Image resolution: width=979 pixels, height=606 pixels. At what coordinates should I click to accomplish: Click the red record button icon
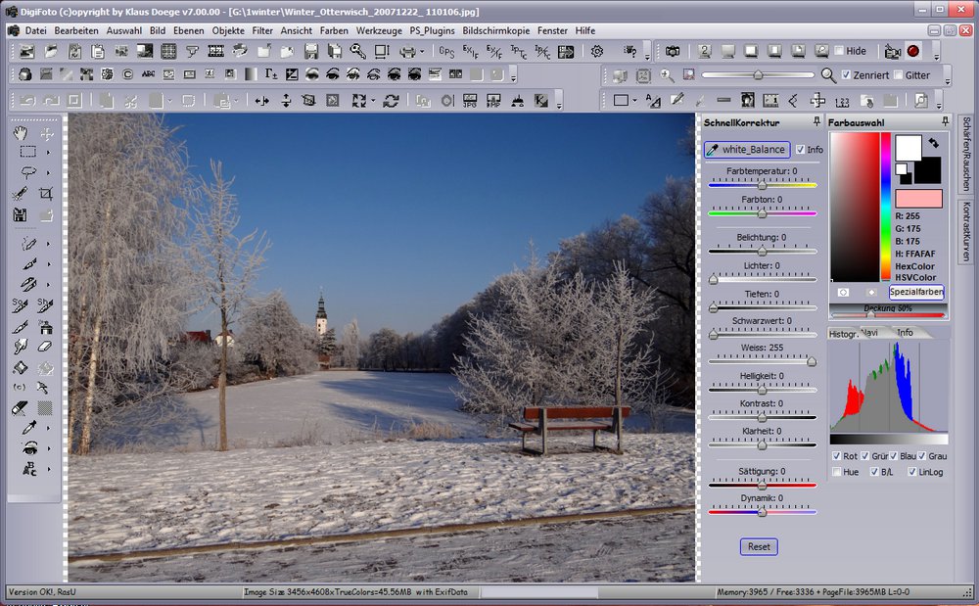pyautogui.click(x=913, y=51)
